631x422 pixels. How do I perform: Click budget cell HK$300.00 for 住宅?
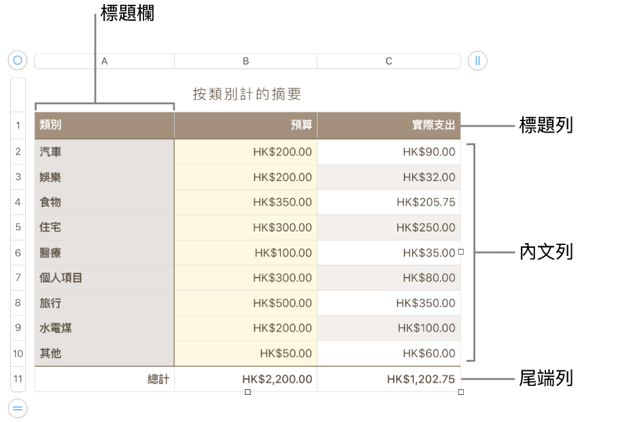246,227
